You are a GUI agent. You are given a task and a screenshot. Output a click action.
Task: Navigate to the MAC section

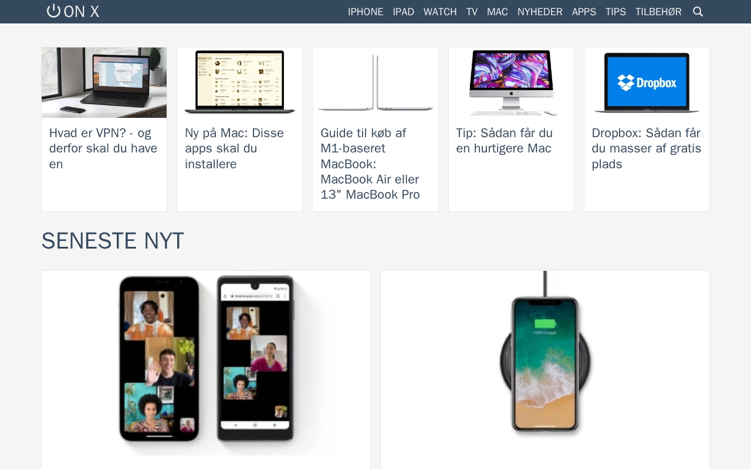(x=498, y=12)
